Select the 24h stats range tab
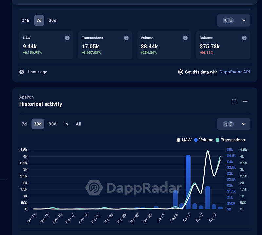Viewport: 262px width, 235px height. tap(26, 20)
